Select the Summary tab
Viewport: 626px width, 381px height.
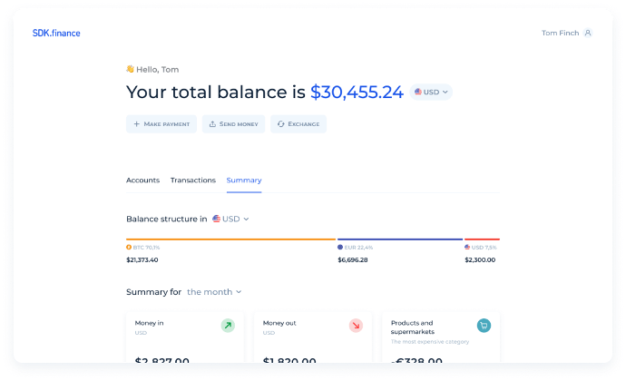coord(244,181)
